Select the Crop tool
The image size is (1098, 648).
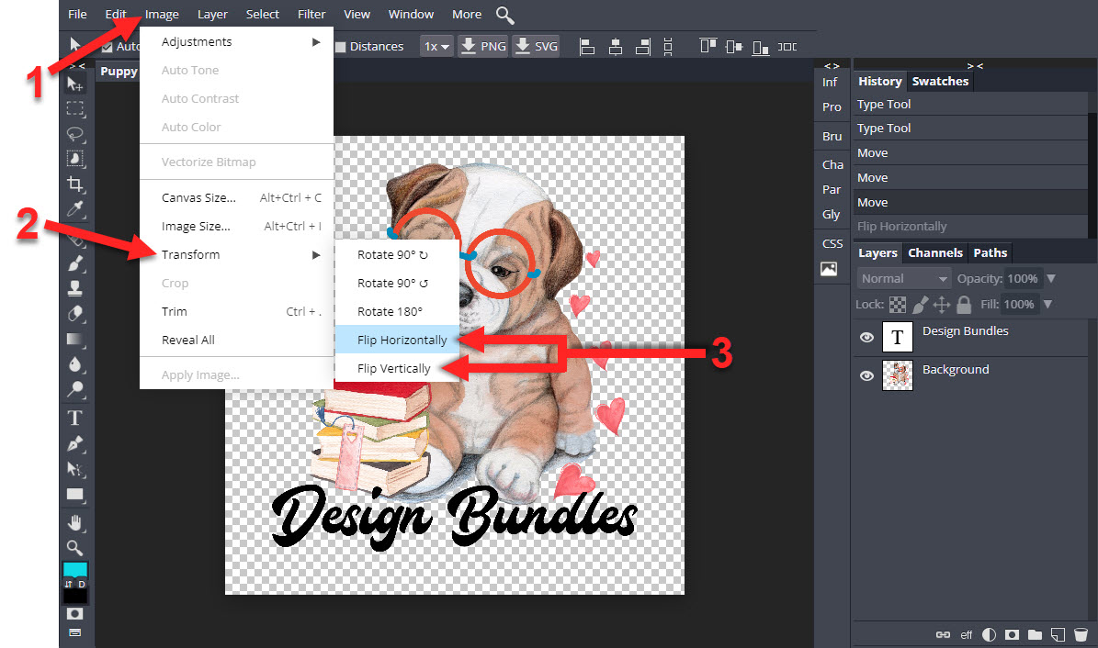74,184
